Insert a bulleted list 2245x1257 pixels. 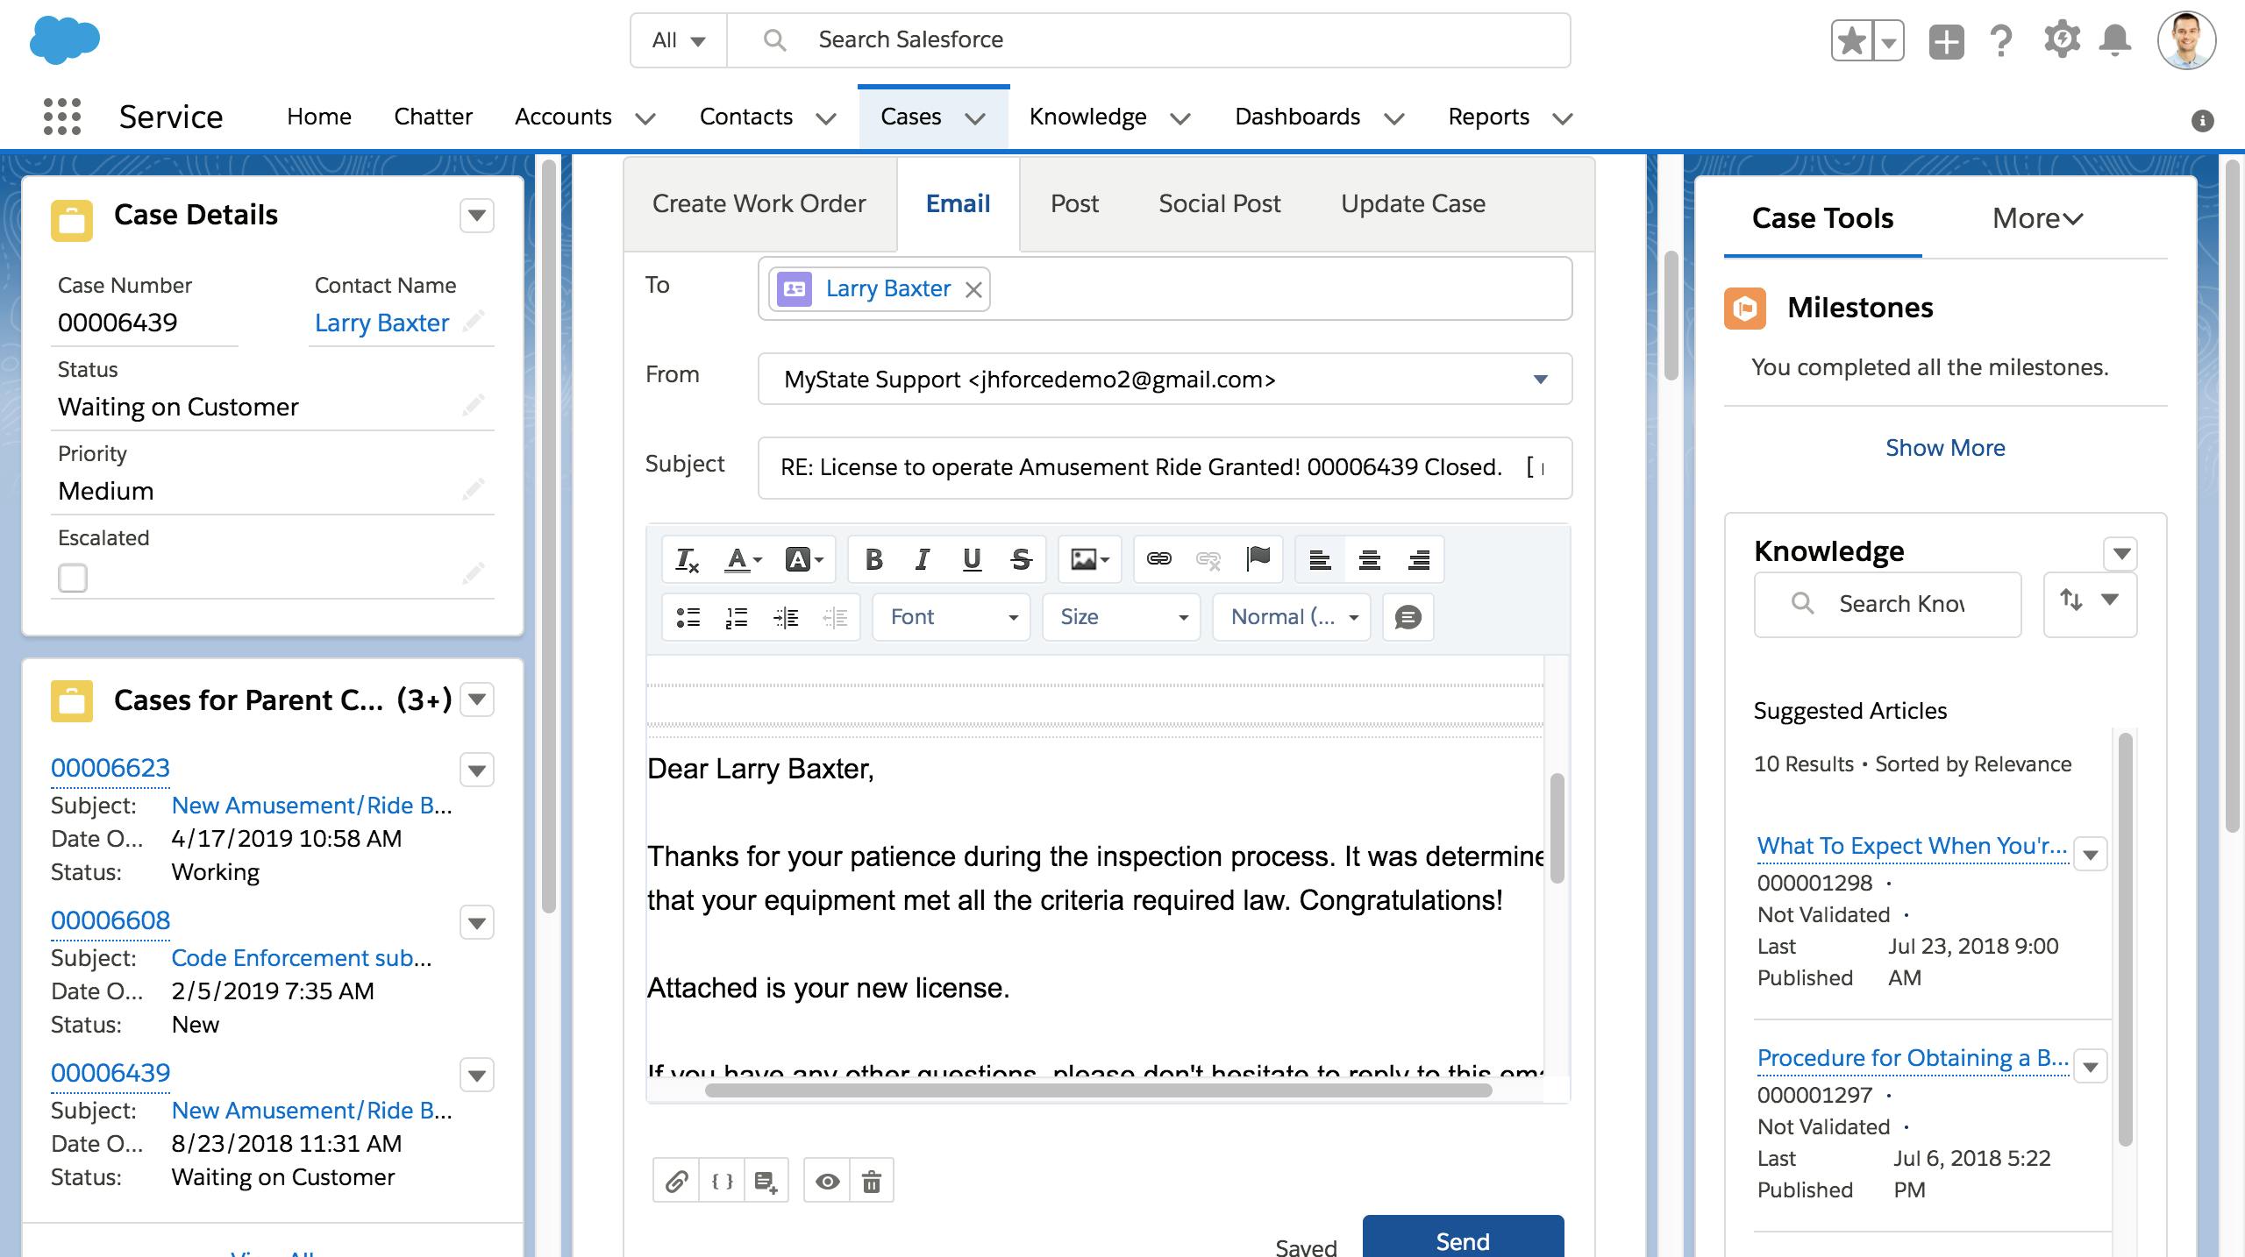click(688, 617)
